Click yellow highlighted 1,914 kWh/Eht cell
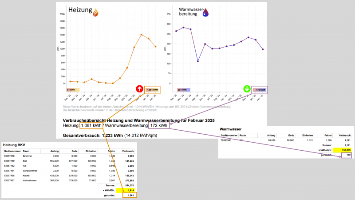The width and height of the screenshot is (355, 200). point(125,191)
